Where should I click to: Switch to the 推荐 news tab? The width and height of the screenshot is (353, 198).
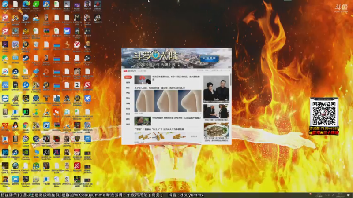(x=128, y=83)
